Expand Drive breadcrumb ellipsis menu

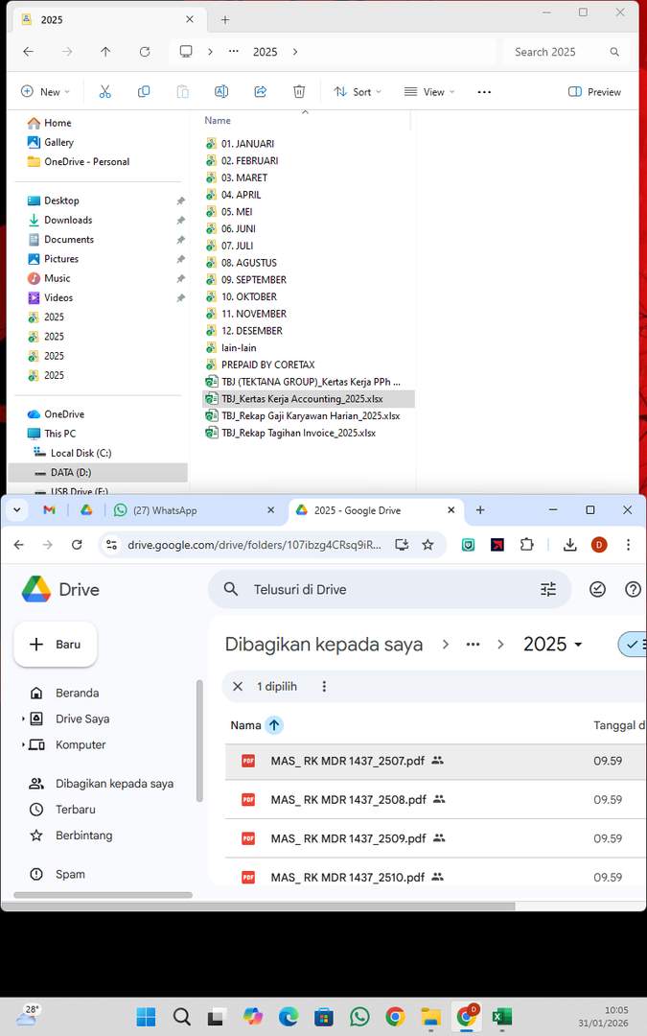tap(473, 645)
